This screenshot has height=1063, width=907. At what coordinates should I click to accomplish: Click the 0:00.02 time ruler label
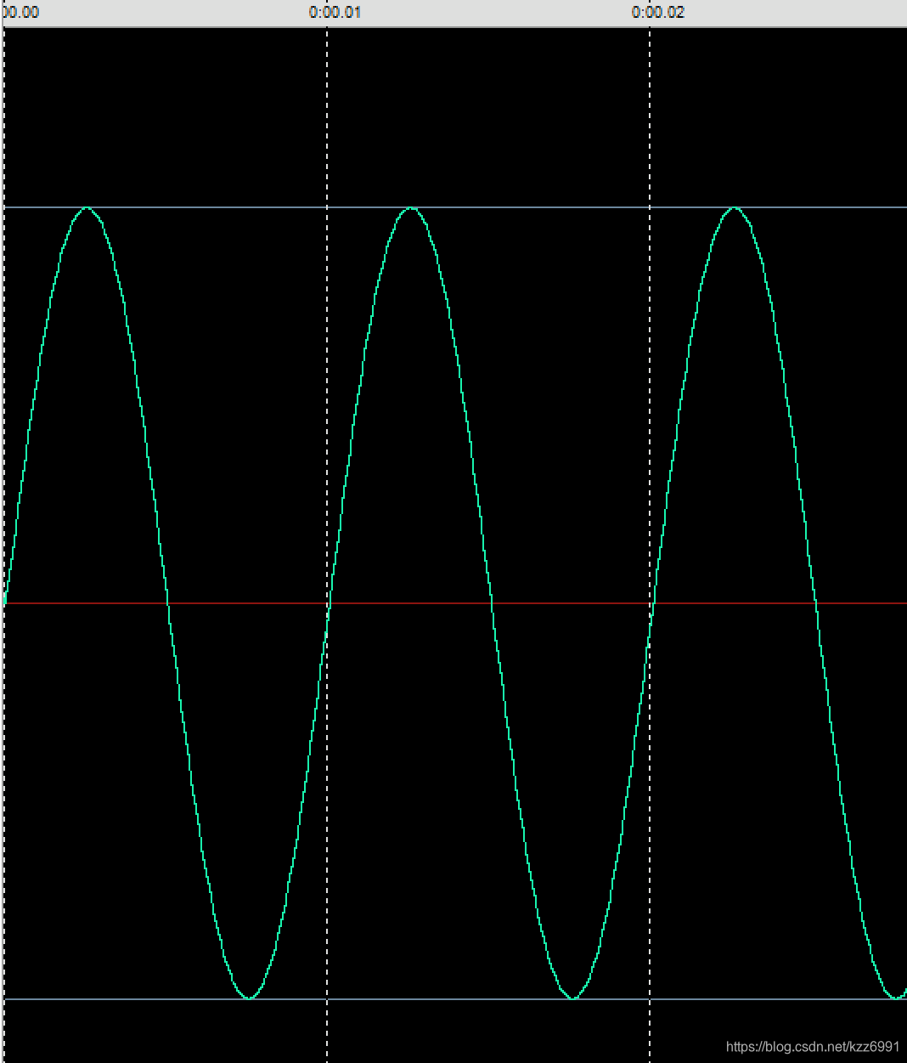(658, 13)
